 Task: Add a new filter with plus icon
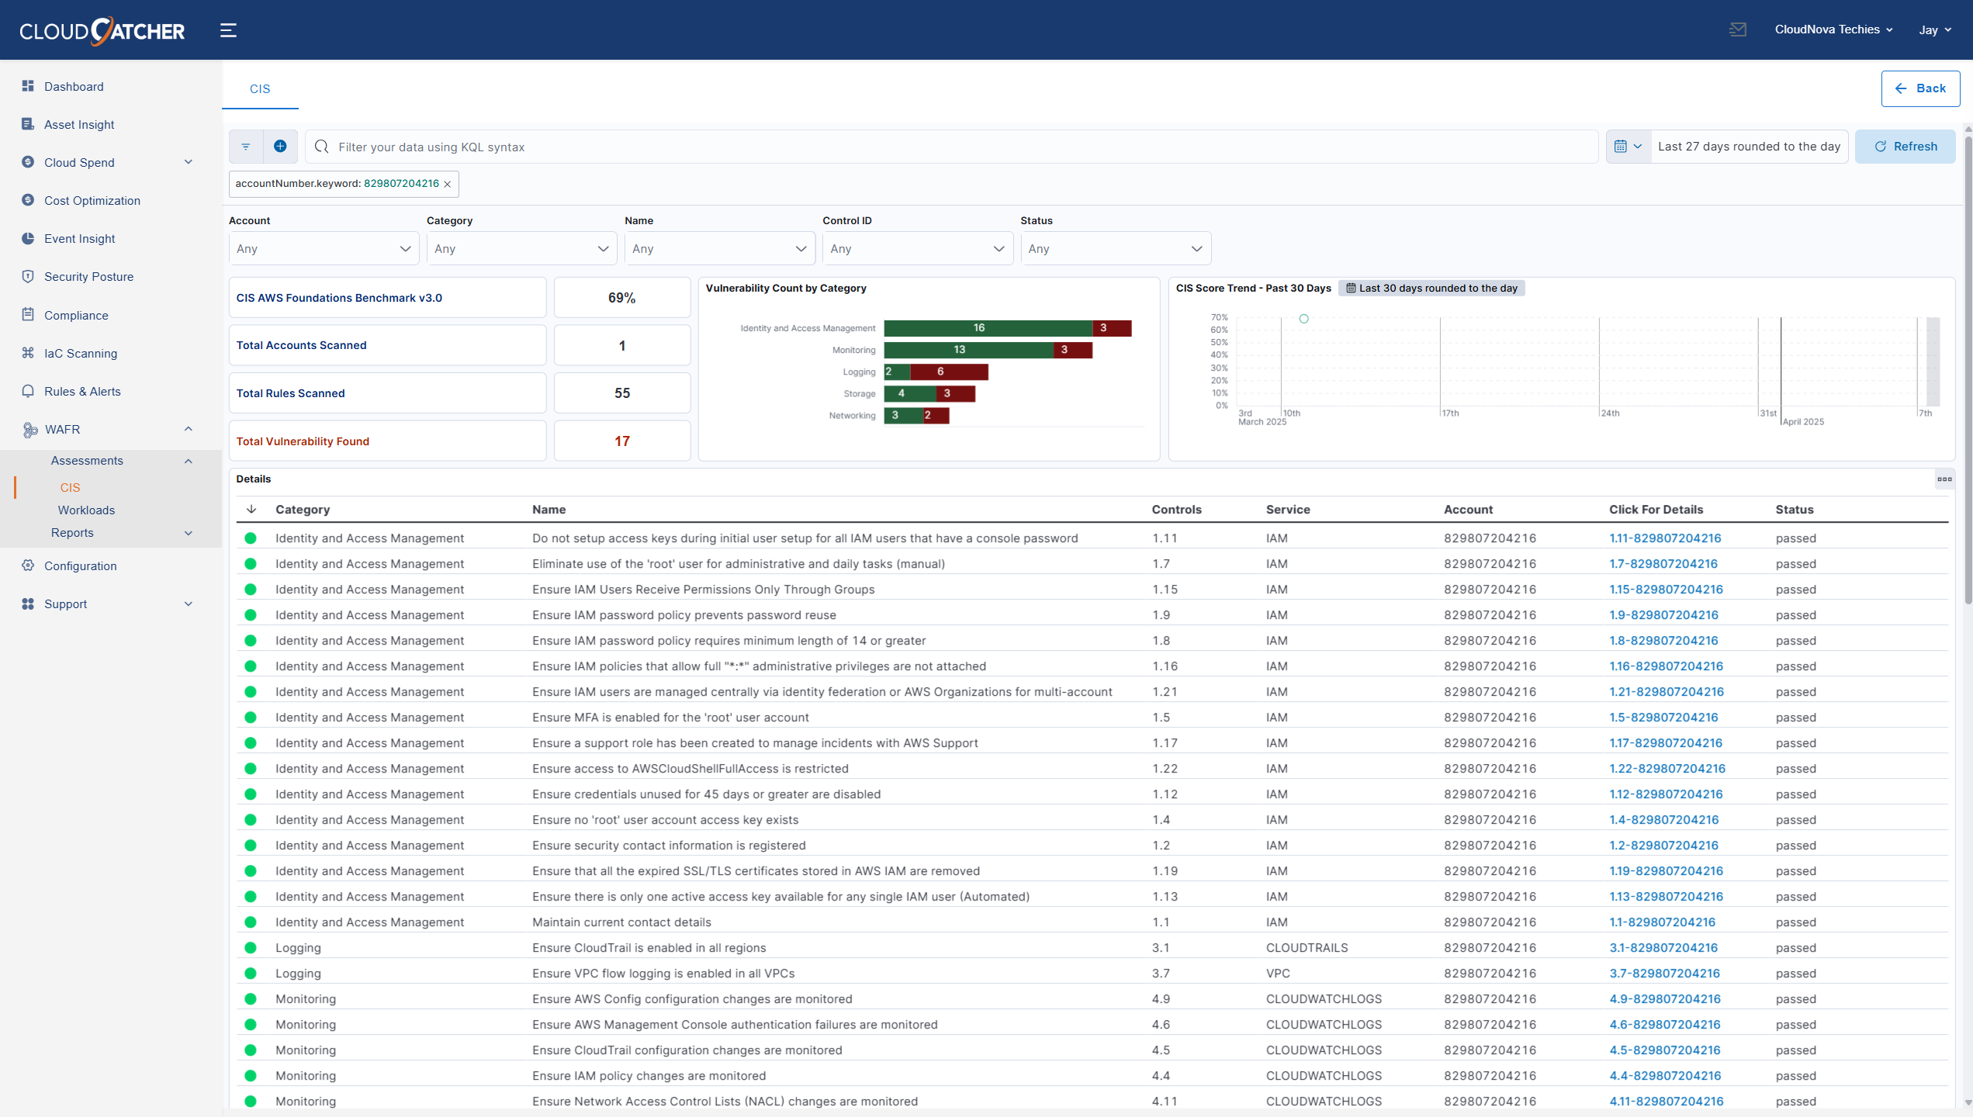tap(280, 147)
